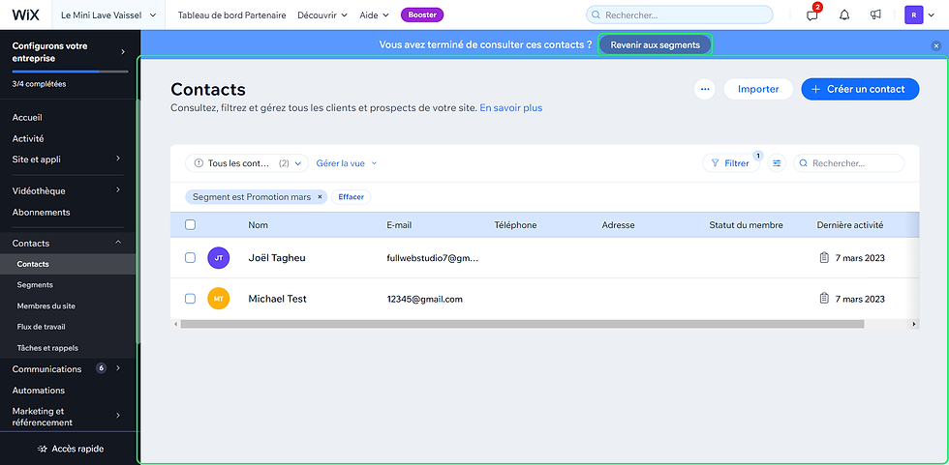949x465 pixels.
Task: Click the E-mail column header
Action: 399,225
